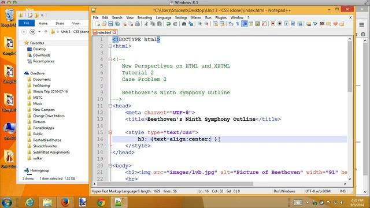Collapse the comment fold on line 4

(x=110, y=60)
